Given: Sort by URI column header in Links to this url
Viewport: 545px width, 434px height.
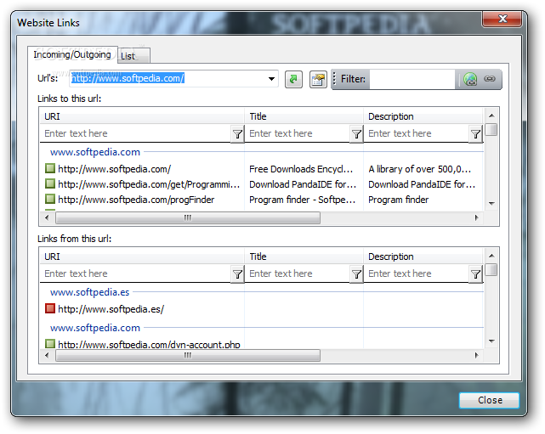Looking at the screenshot, I should tap(142, 116).
